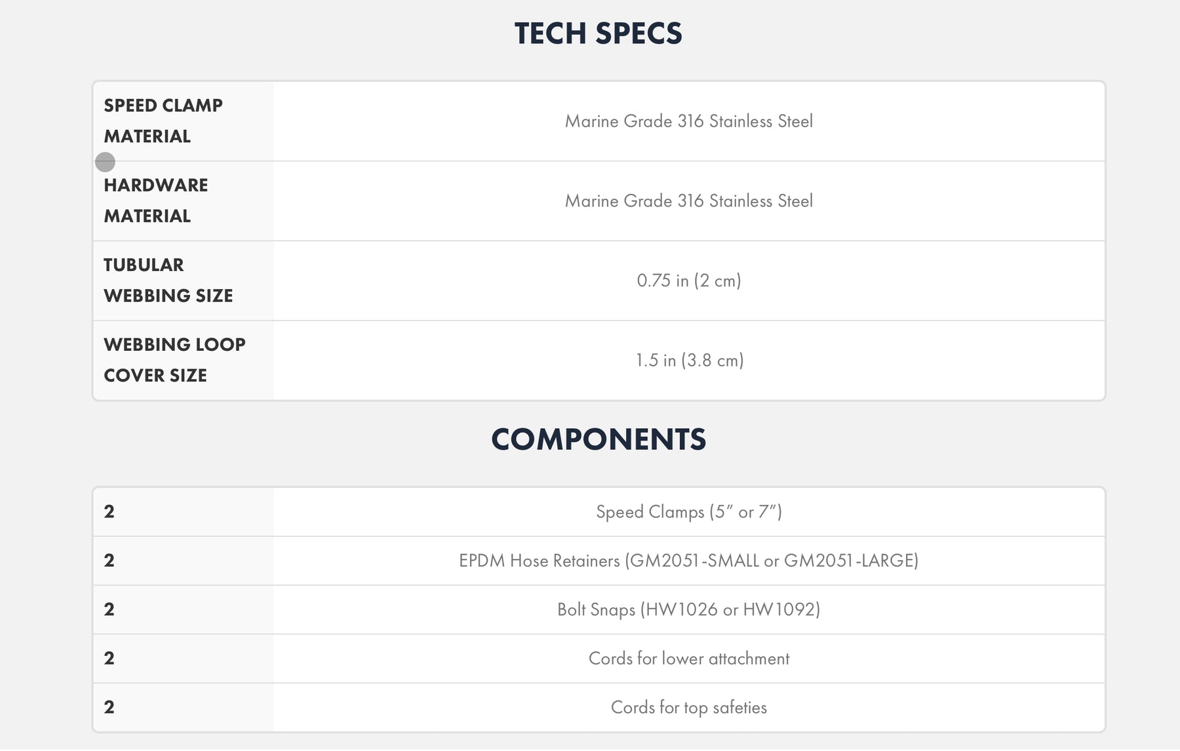This screenshot has width=1180, height=751.
Task: Click the 1.5 in (3.8 cm) value
Action: point(689,361)
